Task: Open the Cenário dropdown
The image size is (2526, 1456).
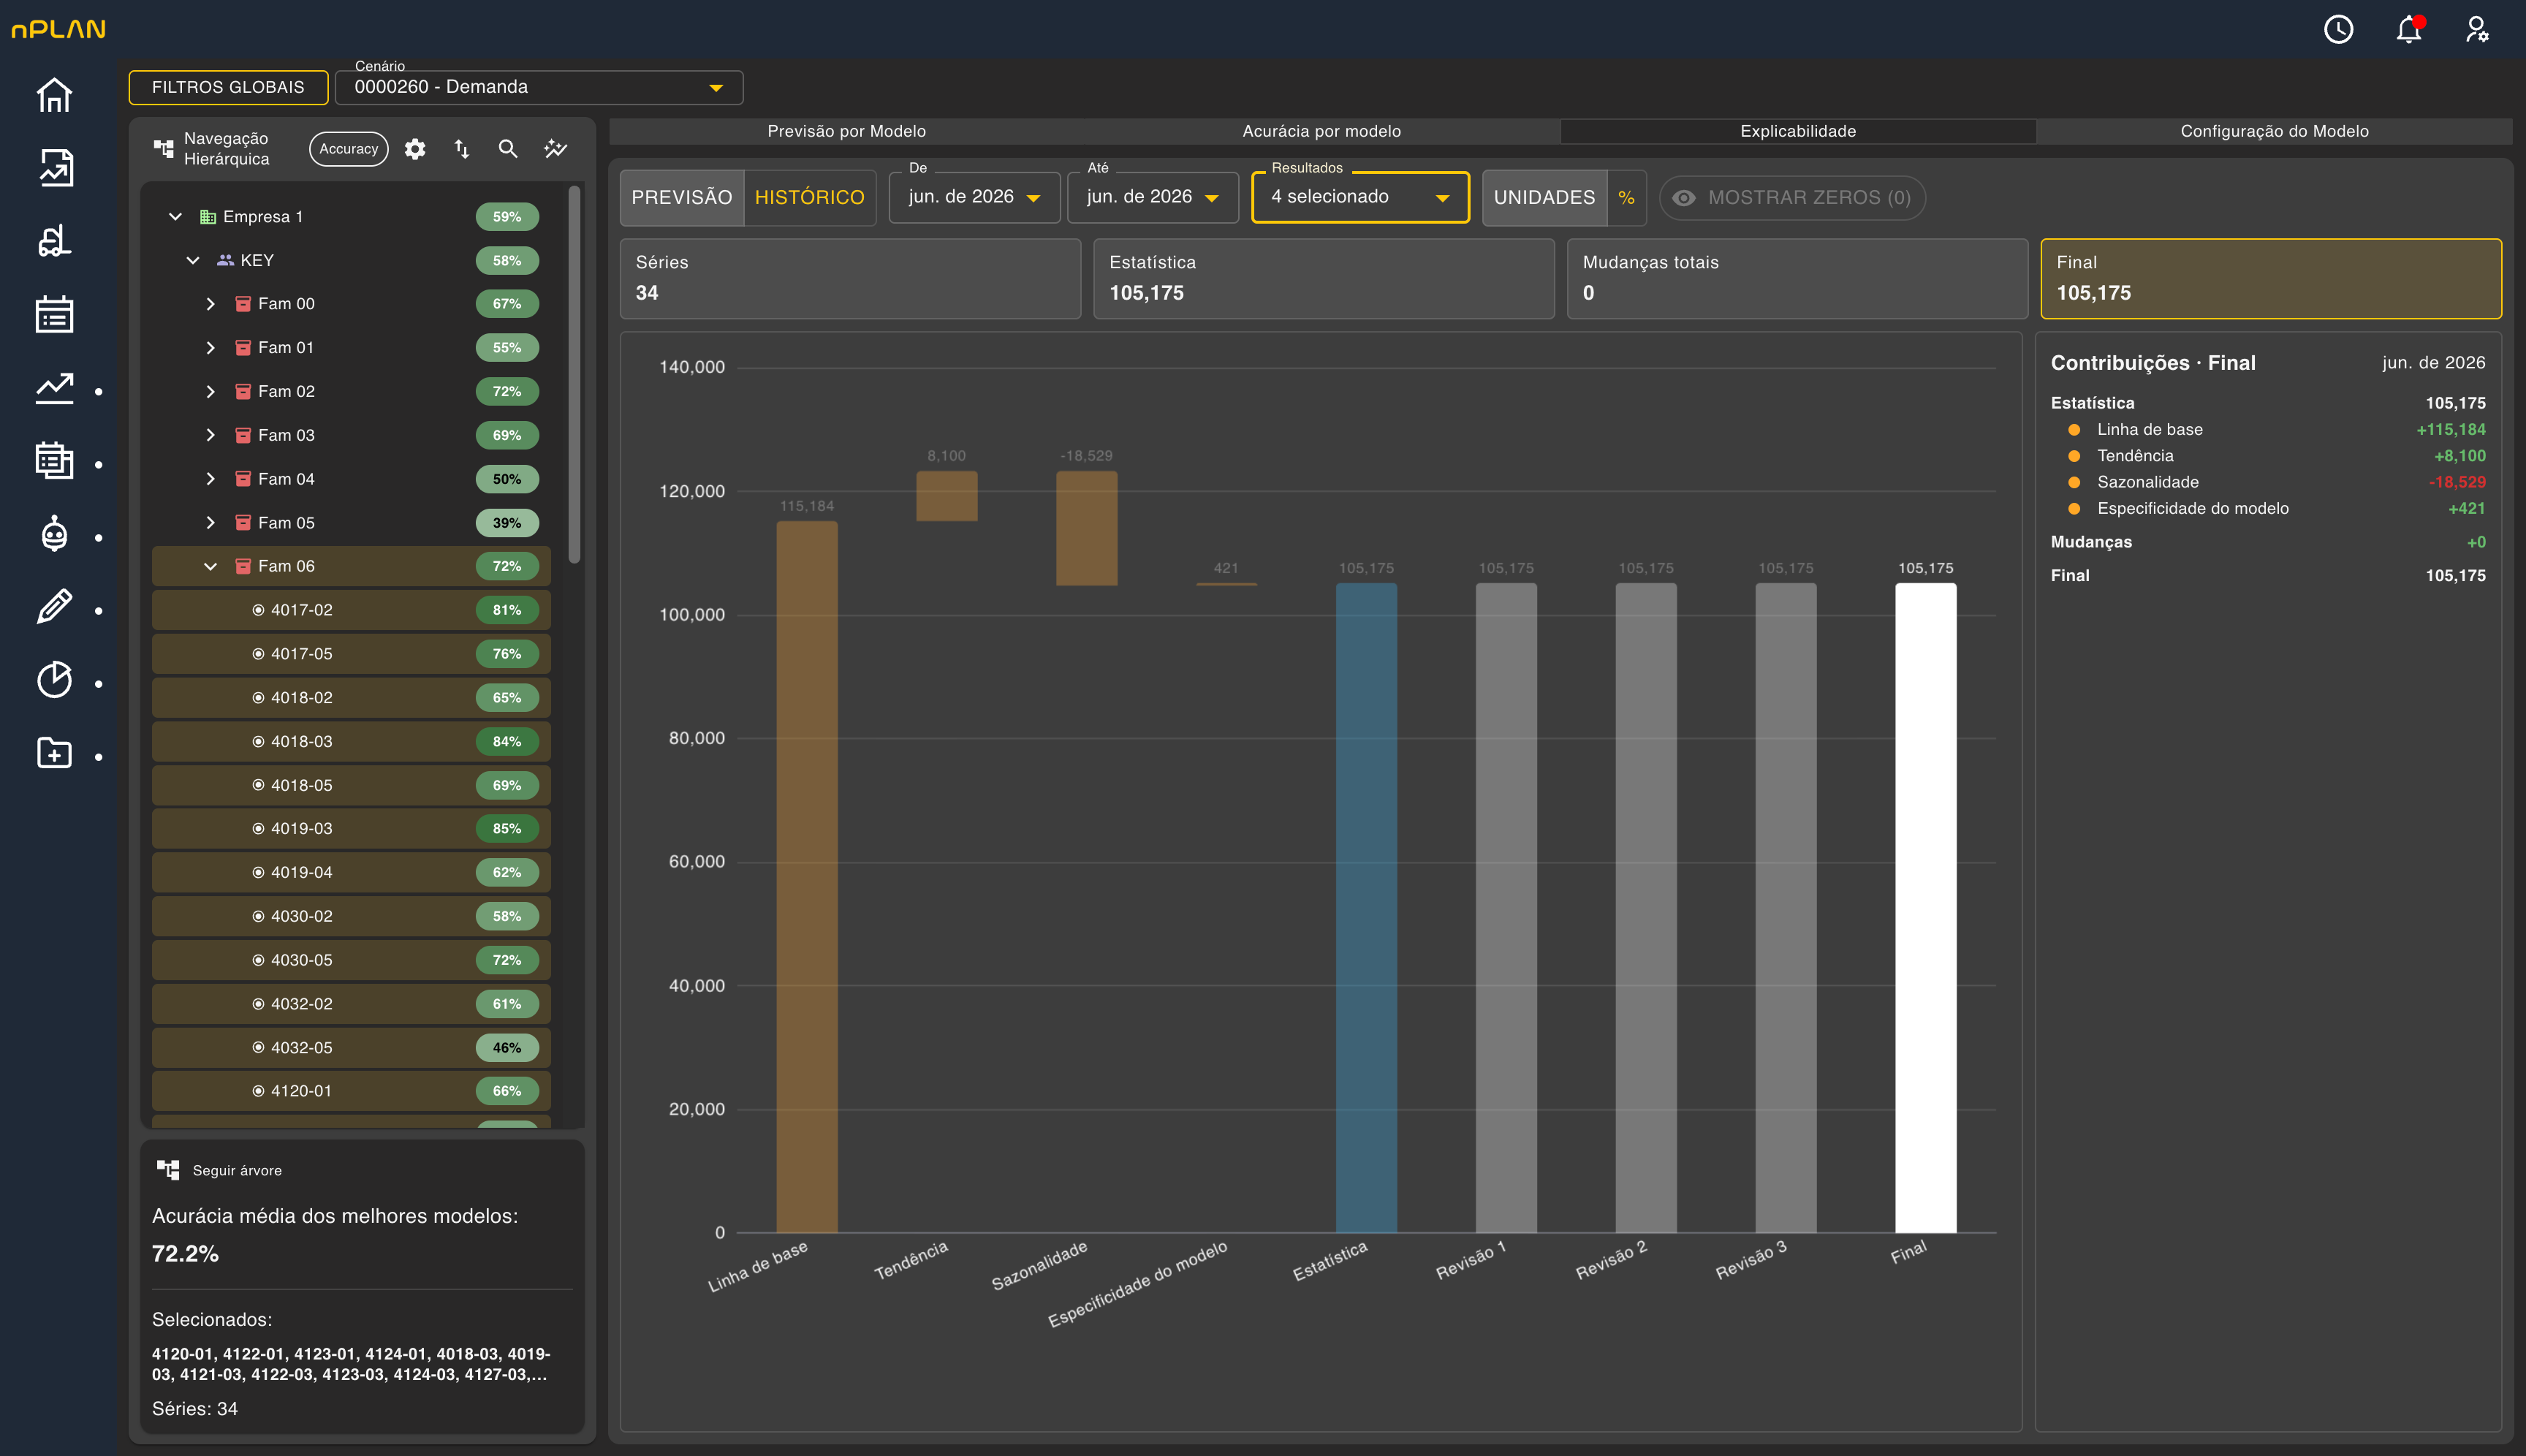Action: point(539,87)
